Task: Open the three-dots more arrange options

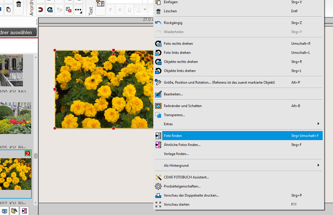Action: 78,10
